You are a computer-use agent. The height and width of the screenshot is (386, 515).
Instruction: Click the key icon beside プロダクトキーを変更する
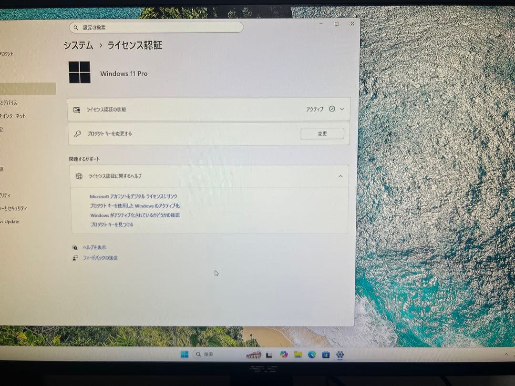pyautogui.click(x=77, y=134)
